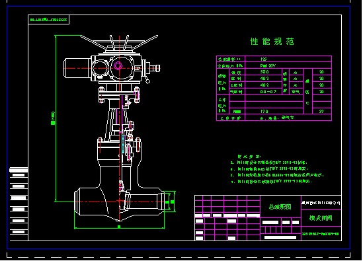Image resolution: width=363 pixels, height=261 pixels.
Task: Click the 125 value in the specification table
Action: pos(263,59)
